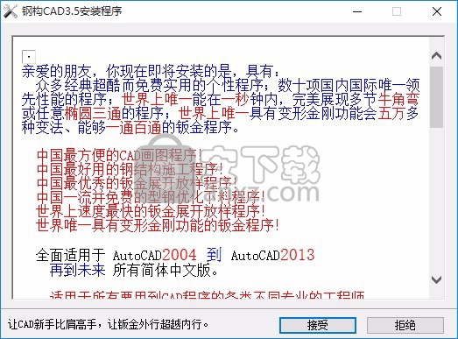Click the line 世界上速度最快的钣金展开放样程序!

point(151,211)
